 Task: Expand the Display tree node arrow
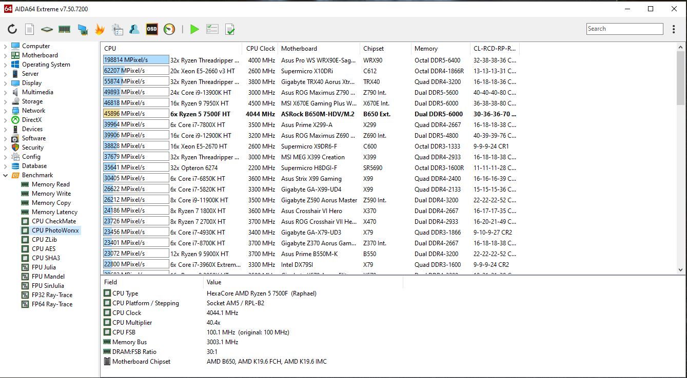click(x=6, y=83)
